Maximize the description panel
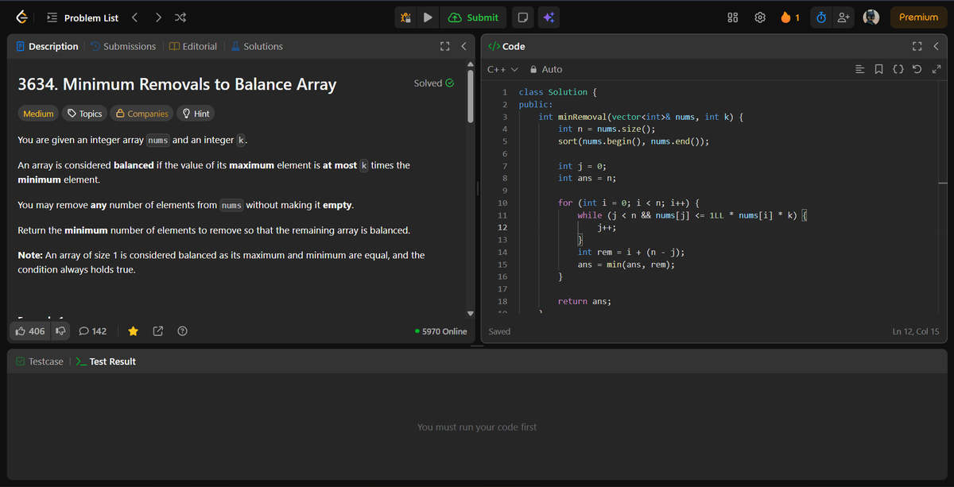This screenshot has width=954, height=487. (x=445, y=47)
